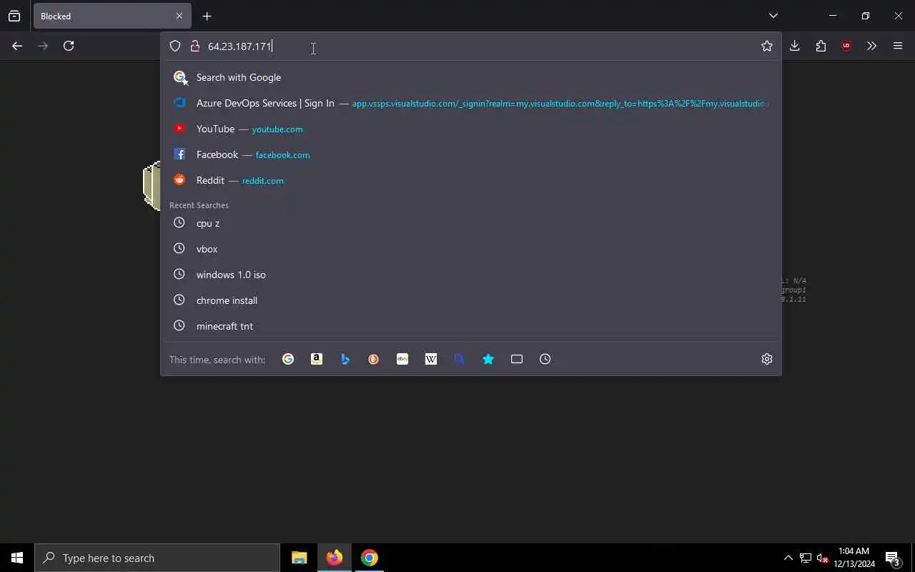
Task: Reload the current page
Action: 69,46
